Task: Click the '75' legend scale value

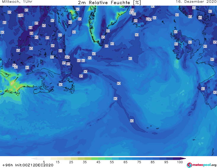Action: (x=139, y=162)
